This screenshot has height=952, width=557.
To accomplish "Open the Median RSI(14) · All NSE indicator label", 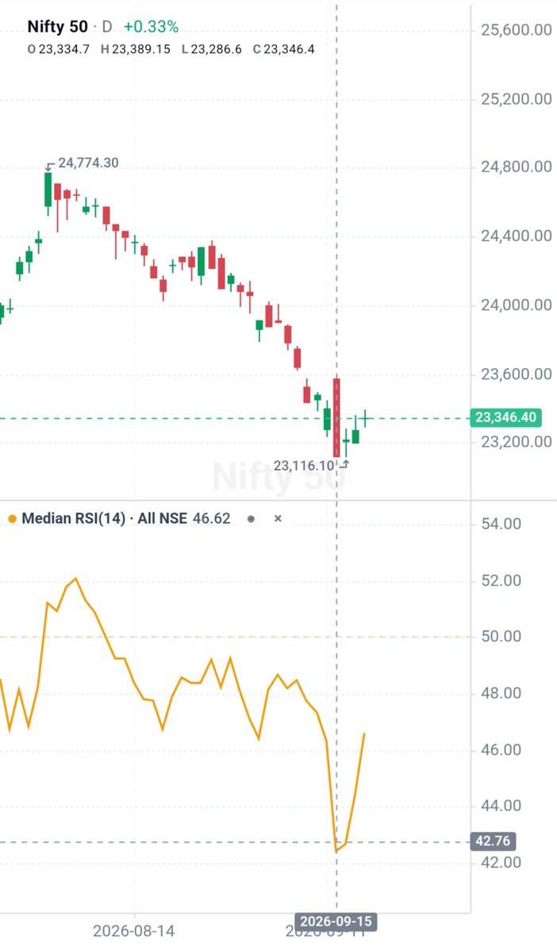I will coord(104,519).
